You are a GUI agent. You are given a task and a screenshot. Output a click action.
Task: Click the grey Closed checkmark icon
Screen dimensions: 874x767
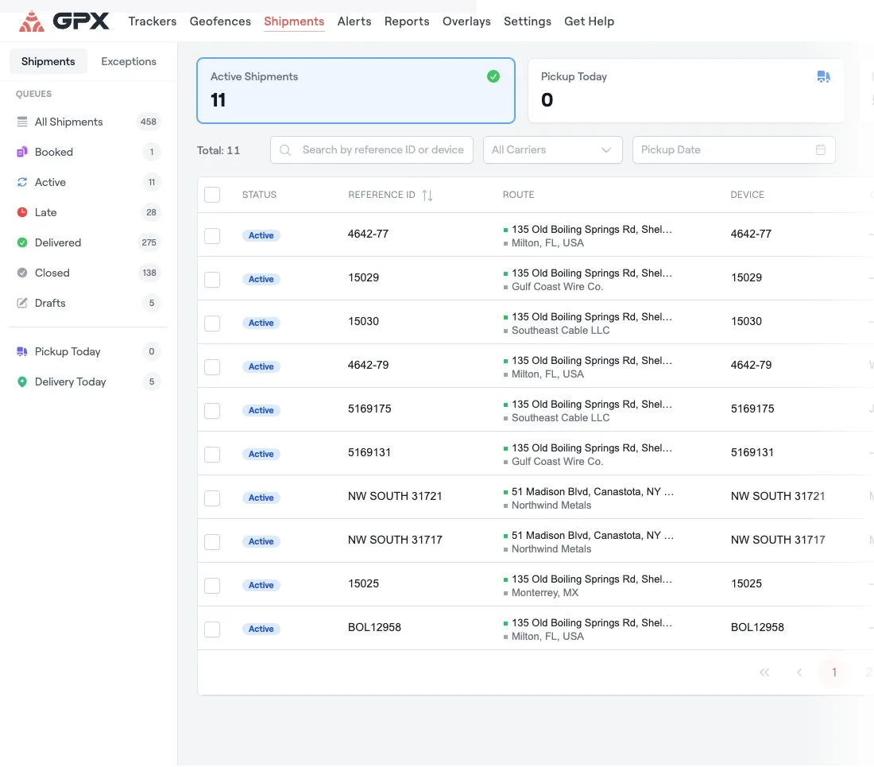click(22, 273)
